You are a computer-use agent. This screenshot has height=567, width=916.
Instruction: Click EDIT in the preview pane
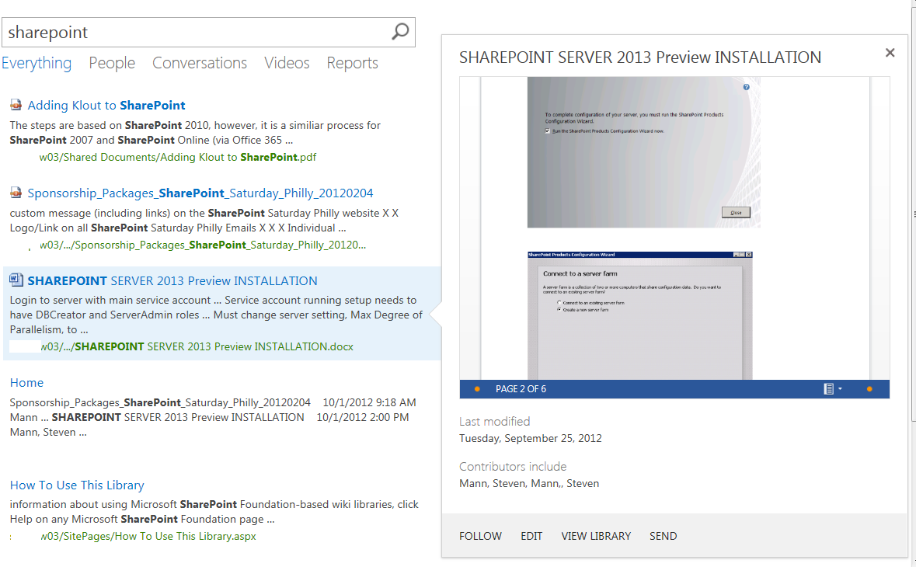(x=531, y=536)
